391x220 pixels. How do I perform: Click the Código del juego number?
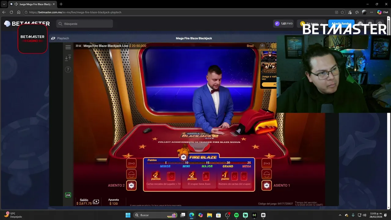tap(276, 204)
